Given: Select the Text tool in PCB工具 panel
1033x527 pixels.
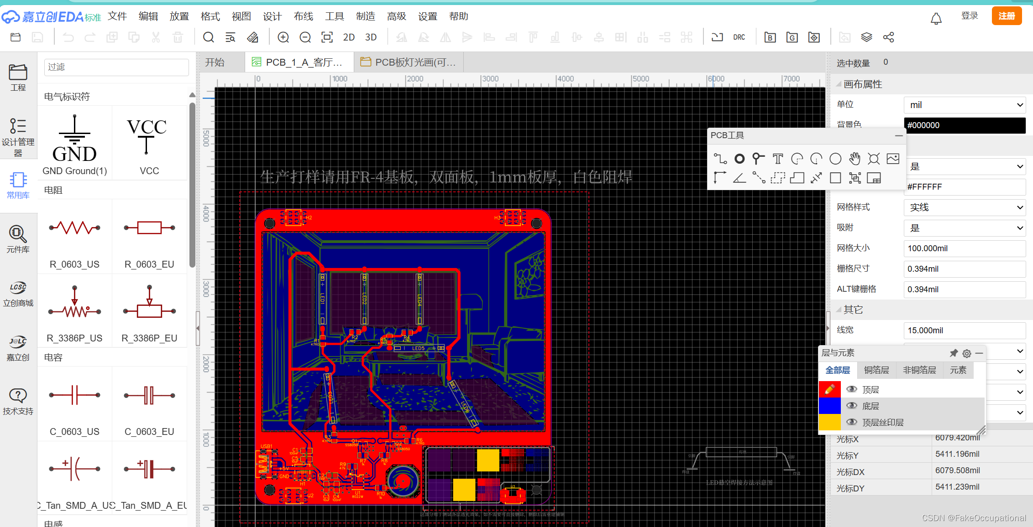Looking at the screenshot, I should [x=778, y=159].
